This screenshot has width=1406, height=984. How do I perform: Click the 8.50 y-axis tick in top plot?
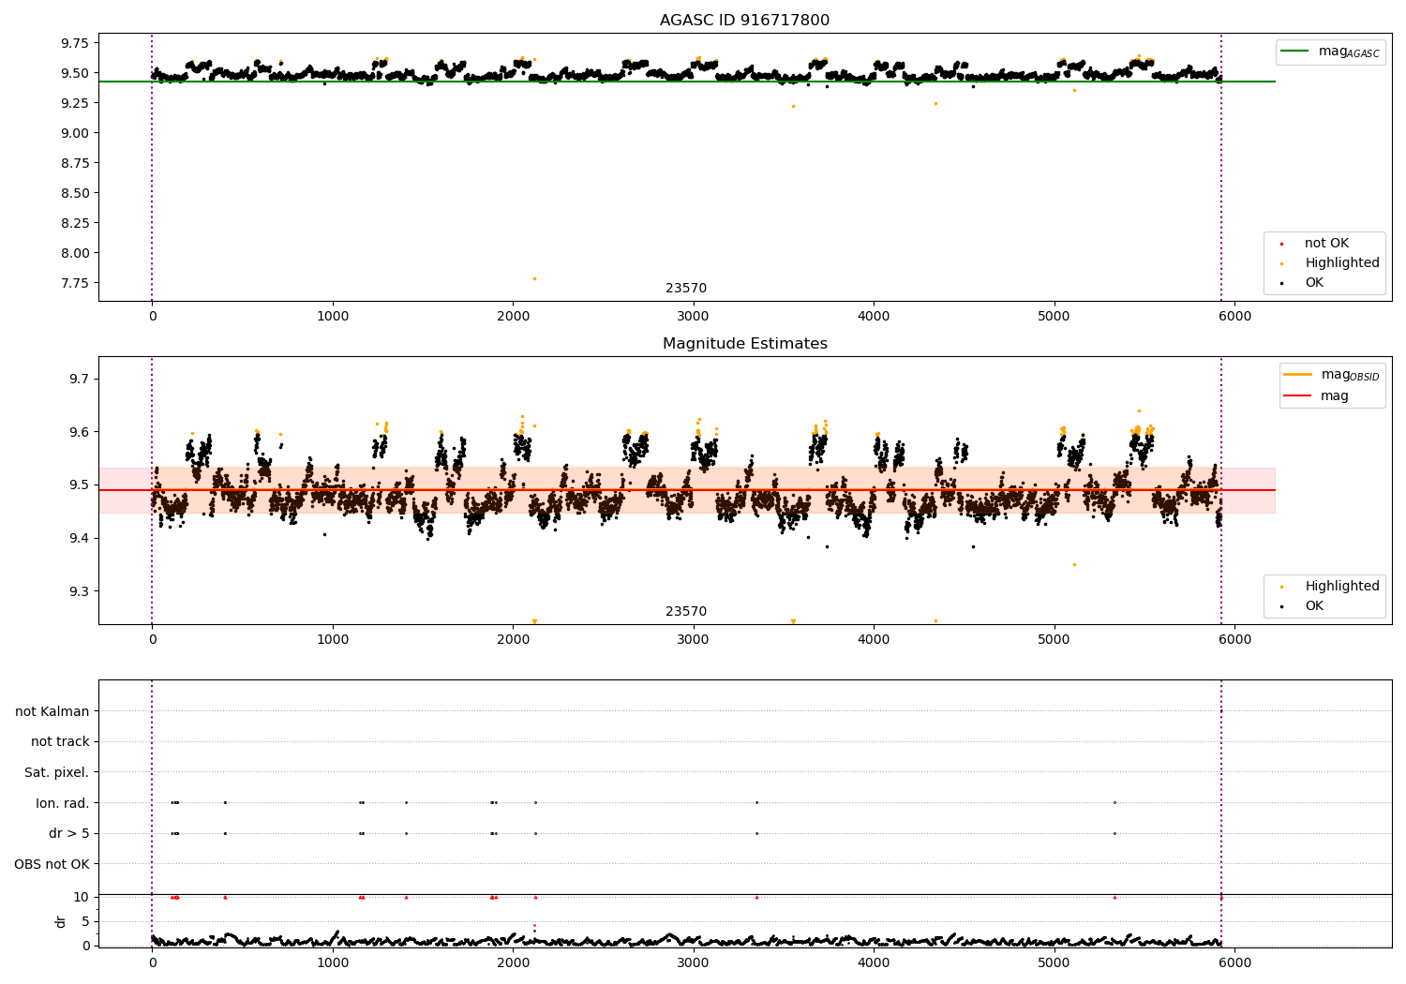pyautogui.click(x=74, y=193)
